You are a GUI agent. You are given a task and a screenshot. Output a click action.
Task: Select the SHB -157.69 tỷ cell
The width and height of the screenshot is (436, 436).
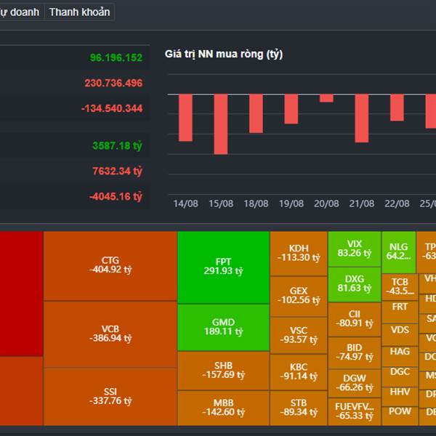(x=224, y=371)
